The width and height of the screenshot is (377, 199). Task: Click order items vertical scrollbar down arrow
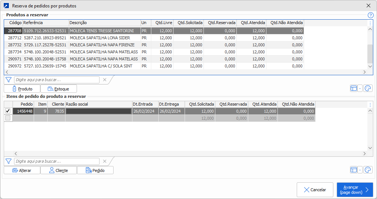click(370, 148)
